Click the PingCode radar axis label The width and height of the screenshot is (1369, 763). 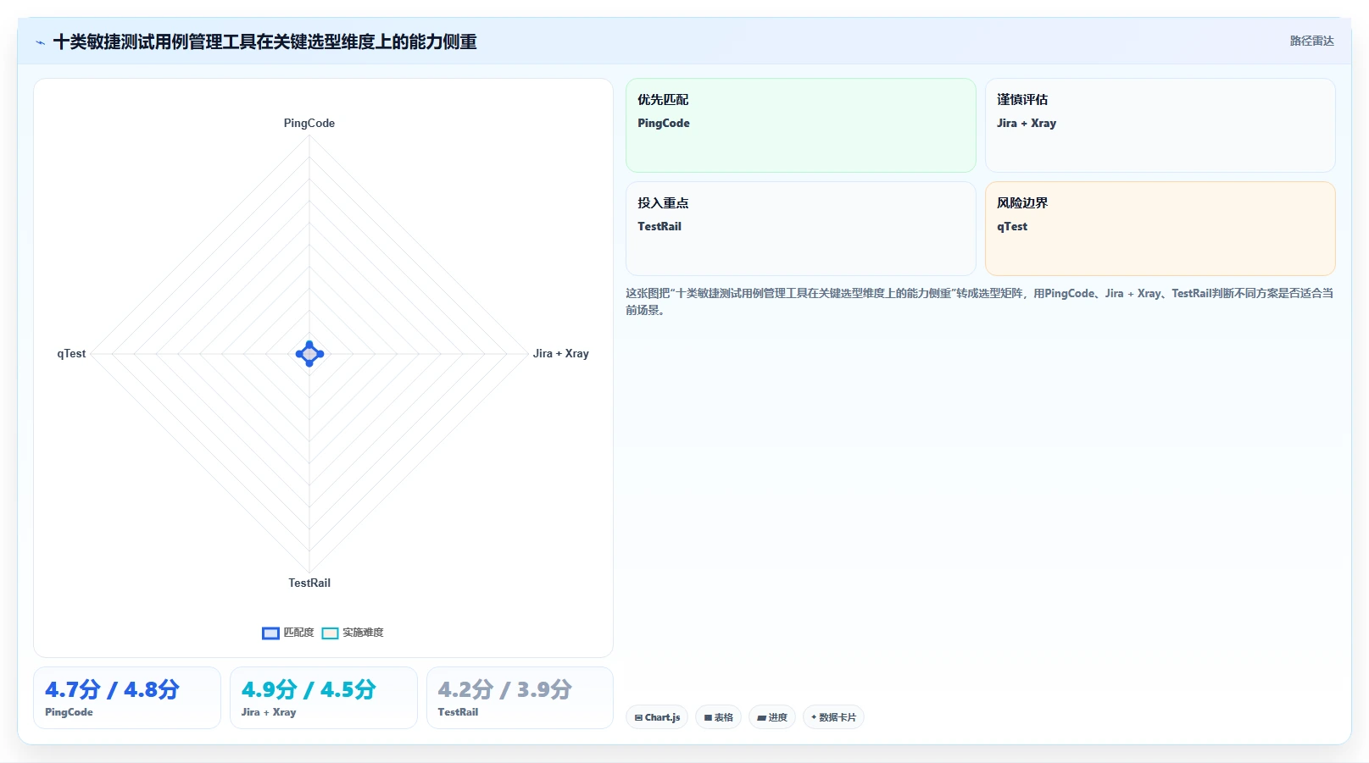pos(309,123)
